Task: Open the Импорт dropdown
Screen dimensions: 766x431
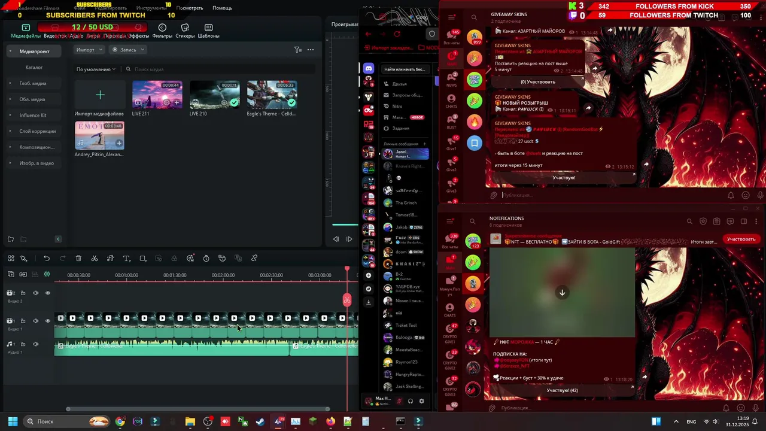Action: pos(89,50)
